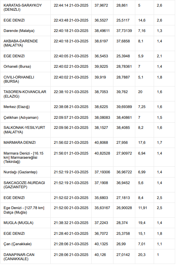The height and width of the screenshot is (265, 179).
Task: Click the Merkez (Elazığ) location
Action: coord(17,107)
